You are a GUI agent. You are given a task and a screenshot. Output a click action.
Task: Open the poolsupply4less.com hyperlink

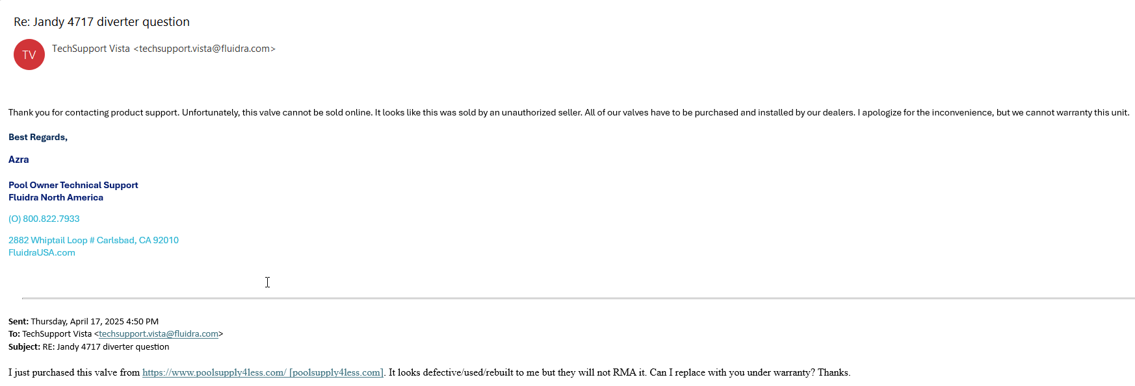263,372
